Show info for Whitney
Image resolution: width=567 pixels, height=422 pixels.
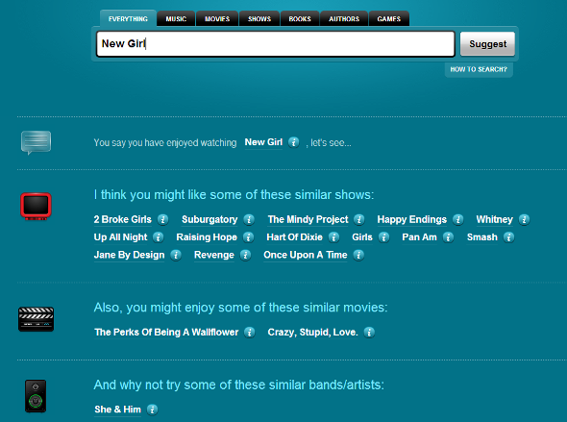tap(525, 219)
